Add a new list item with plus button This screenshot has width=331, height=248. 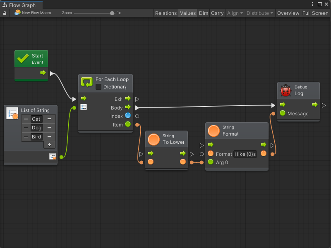[49, 145]
